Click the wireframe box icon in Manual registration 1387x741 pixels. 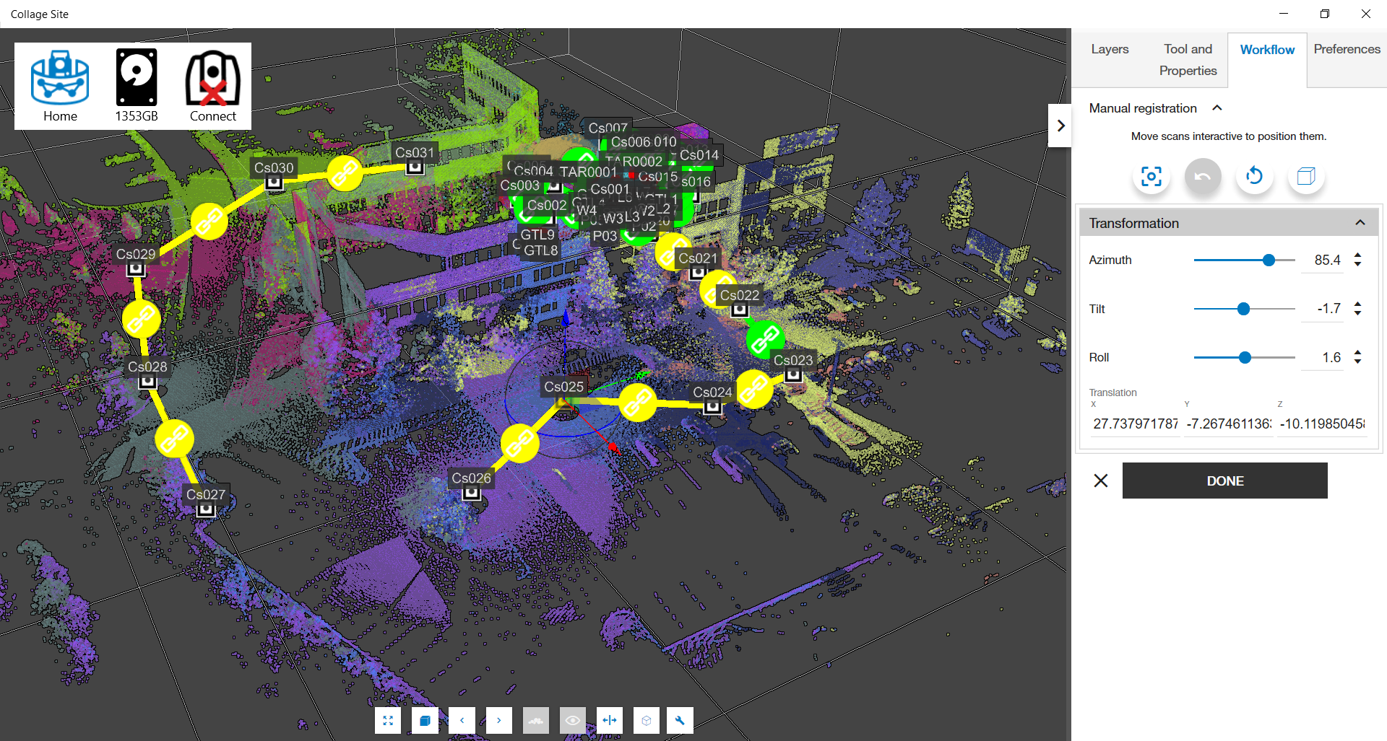point(1306,176)
